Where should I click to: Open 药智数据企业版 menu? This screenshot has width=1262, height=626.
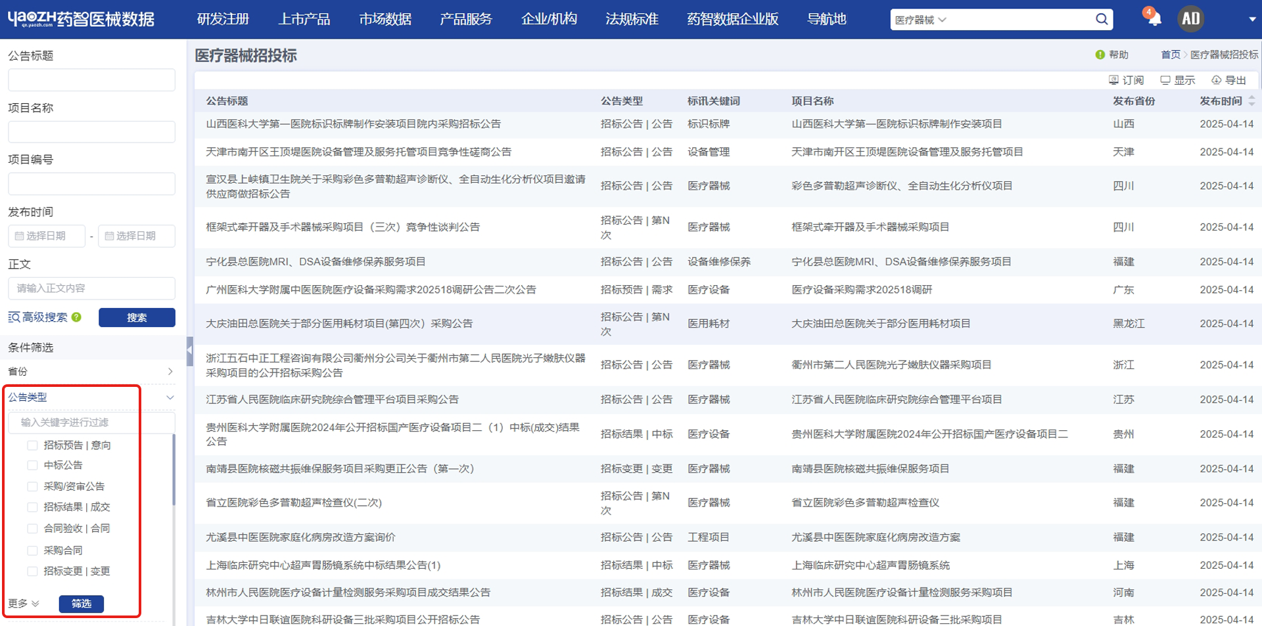point(733,19)
